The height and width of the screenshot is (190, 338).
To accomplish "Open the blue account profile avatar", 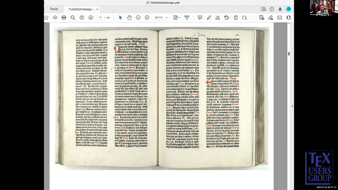I will pyautogui.click(x=288, y=9).
